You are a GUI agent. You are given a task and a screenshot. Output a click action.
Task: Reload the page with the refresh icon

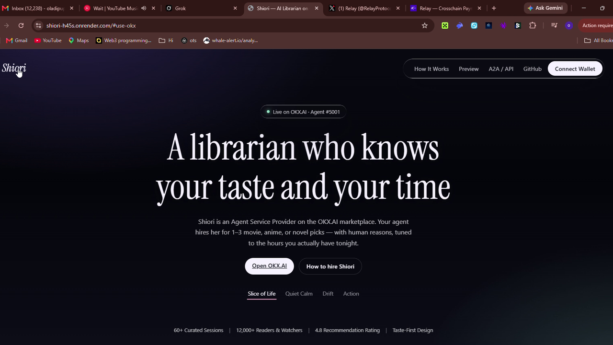pos(21,25)
